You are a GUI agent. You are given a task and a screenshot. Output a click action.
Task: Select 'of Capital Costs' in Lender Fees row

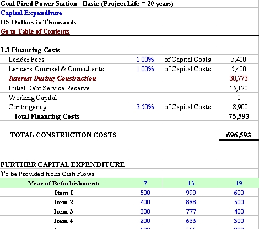187,60
